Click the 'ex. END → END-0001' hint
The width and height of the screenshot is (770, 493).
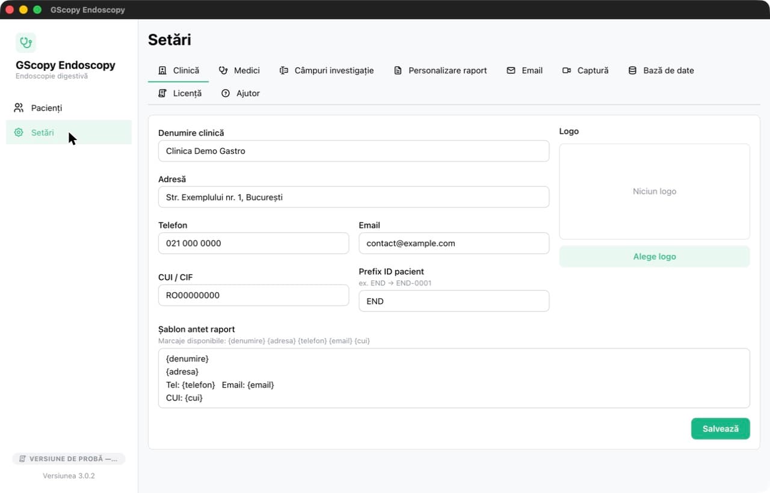point(395,283)
